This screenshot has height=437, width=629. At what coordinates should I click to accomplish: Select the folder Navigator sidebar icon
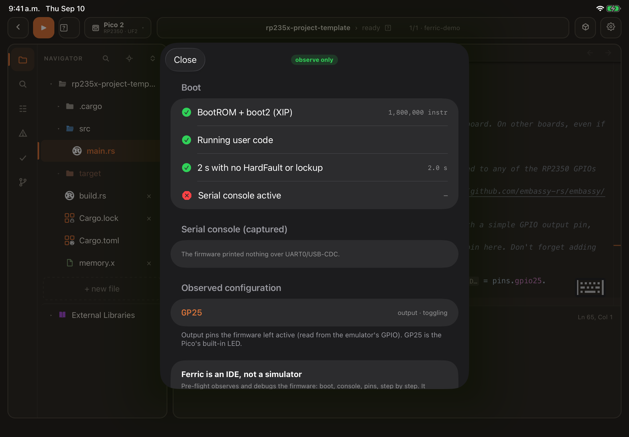pos(23,60)
